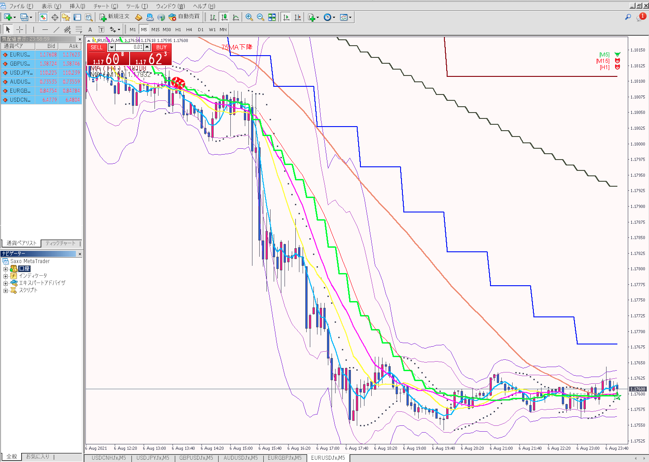Open the notification bubble with badge

pos(641,17)
